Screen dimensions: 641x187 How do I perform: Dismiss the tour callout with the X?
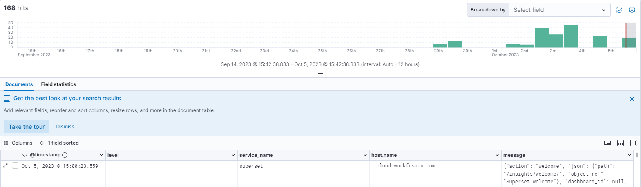click(632, 99)
